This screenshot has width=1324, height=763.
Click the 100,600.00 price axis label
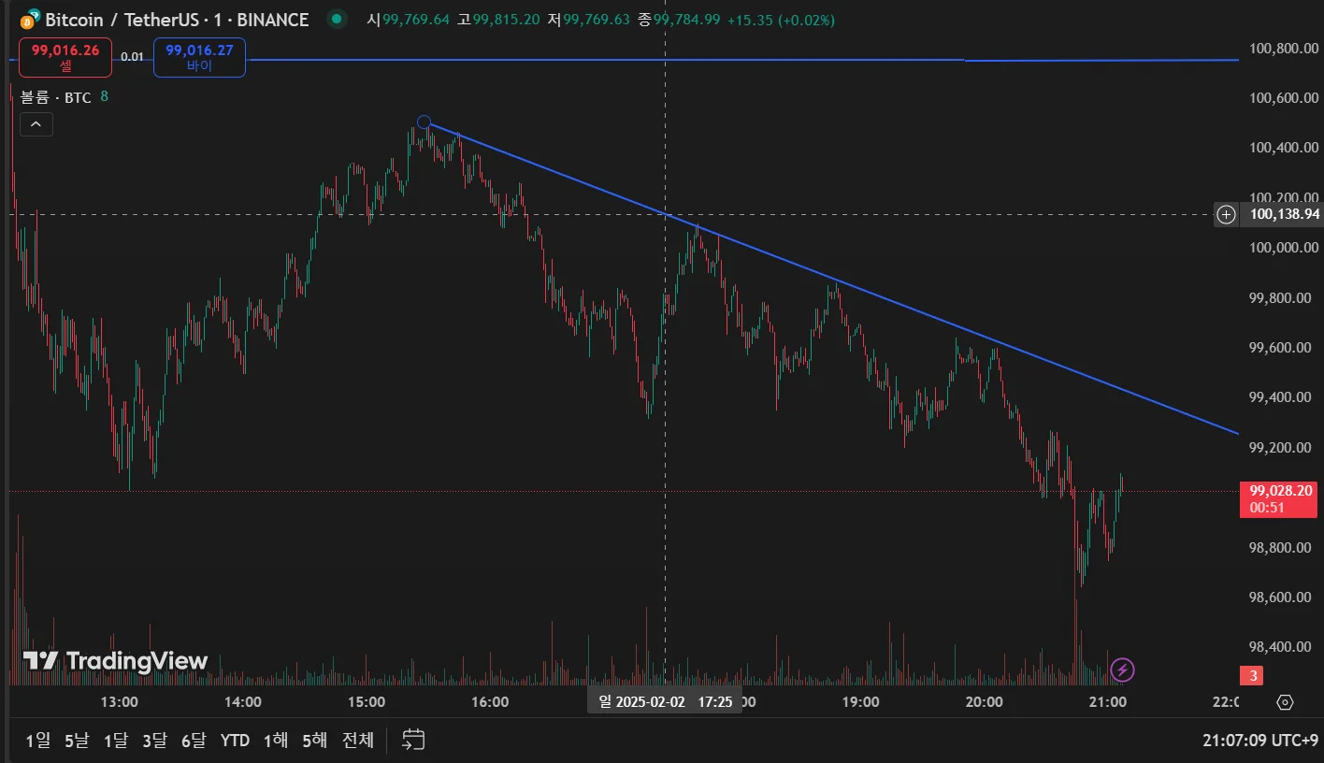click(x=1284, y=98)
